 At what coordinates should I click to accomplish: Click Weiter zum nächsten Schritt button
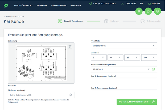tap(137, 102)
